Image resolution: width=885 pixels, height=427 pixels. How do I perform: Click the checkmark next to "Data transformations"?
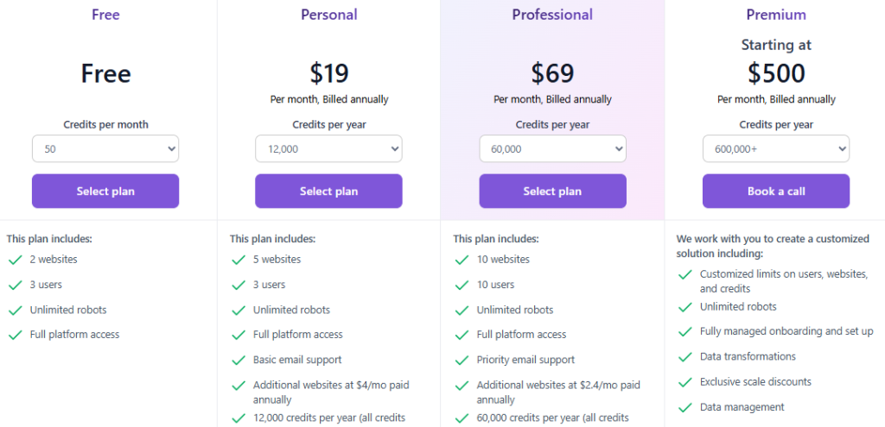(684, 357)
